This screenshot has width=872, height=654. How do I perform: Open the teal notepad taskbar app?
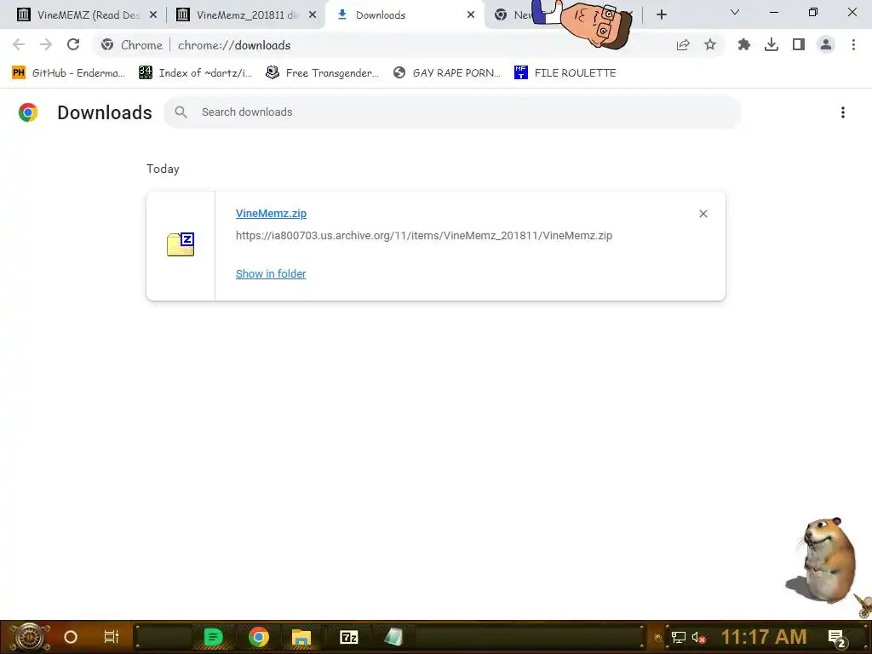click(393, 637)
